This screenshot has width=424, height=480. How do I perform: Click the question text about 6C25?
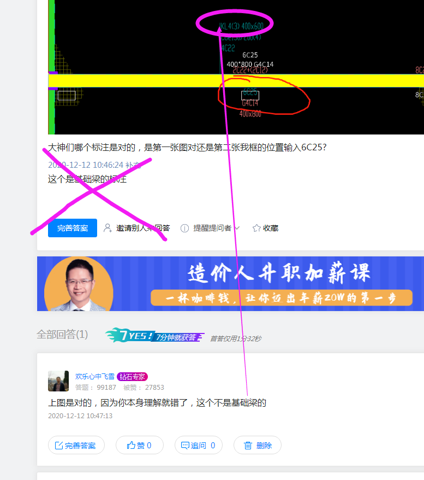187,148
